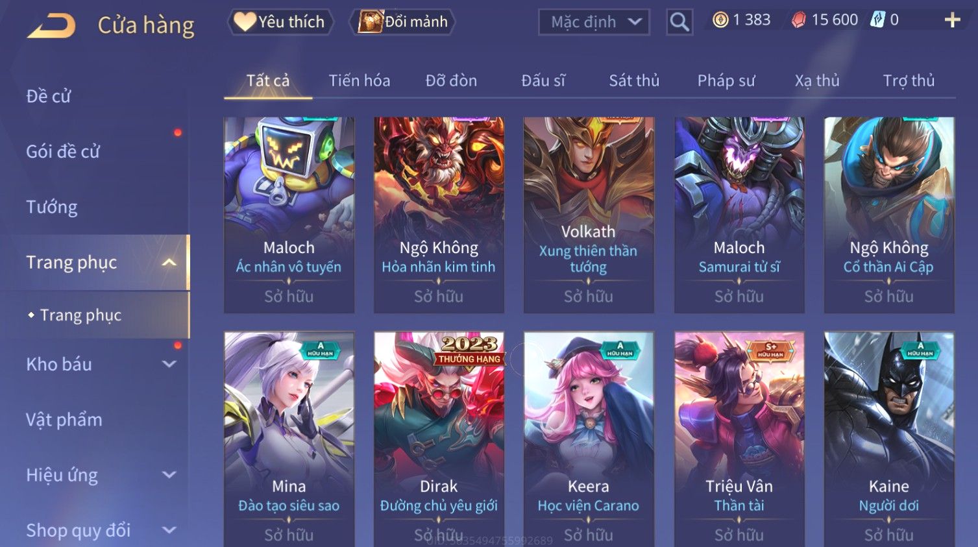This screenshot has width=978, height=547.
Task: Switch to the Sát thủ tab
Action: pos(634,80)
